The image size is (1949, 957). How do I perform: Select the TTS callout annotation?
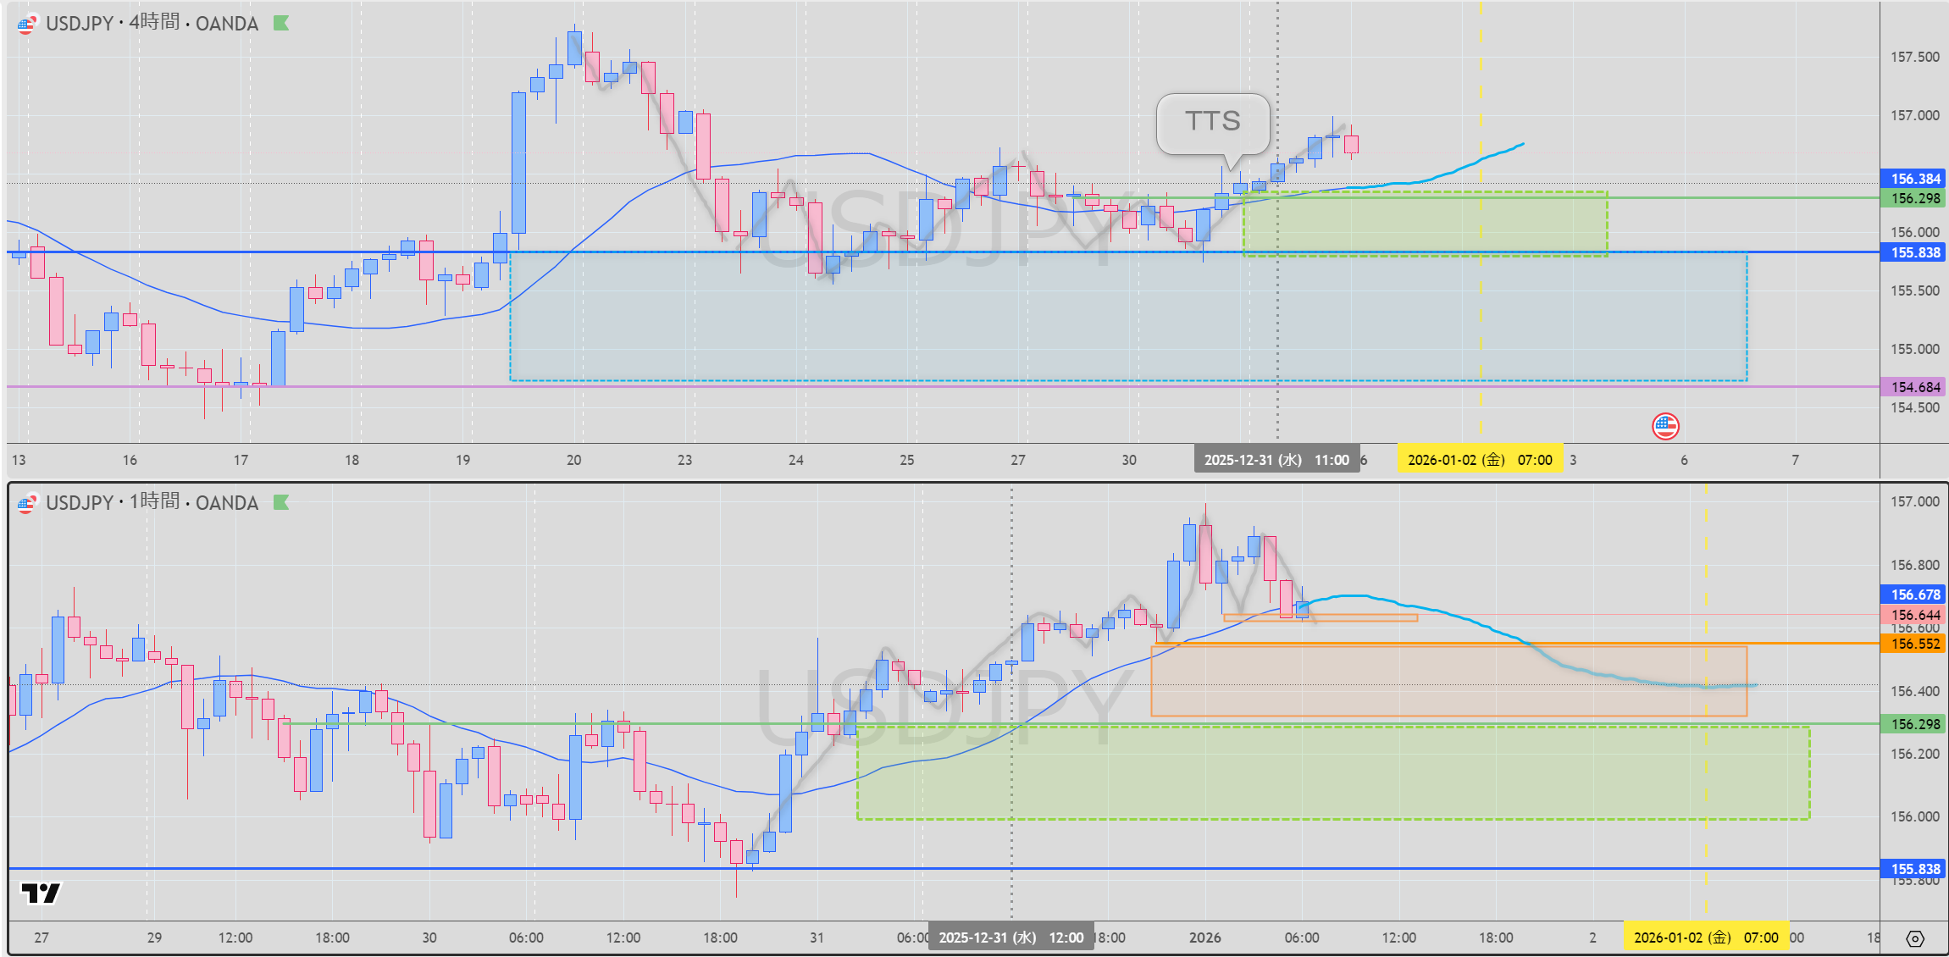pos(1212,122)
